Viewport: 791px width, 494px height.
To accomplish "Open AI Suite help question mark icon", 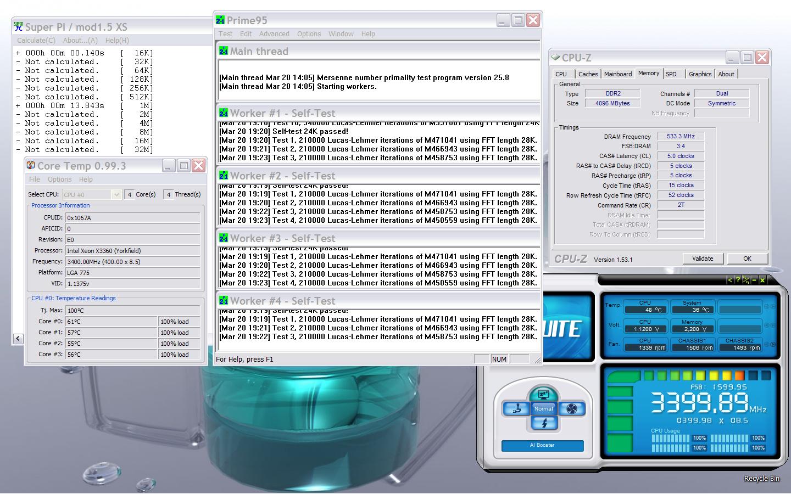I will pos(738,280).
